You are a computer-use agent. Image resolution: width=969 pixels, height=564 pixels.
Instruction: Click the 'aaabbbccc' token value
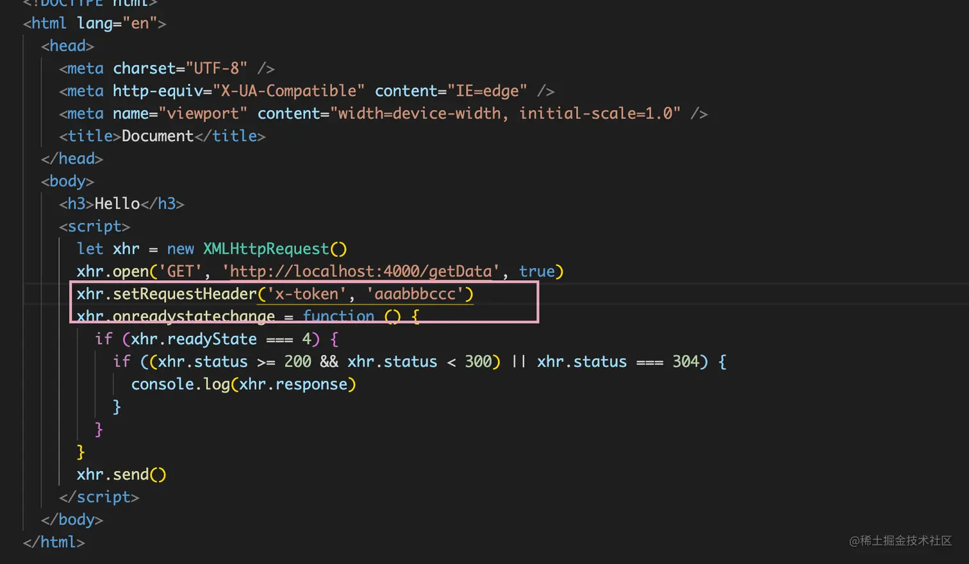415,294
